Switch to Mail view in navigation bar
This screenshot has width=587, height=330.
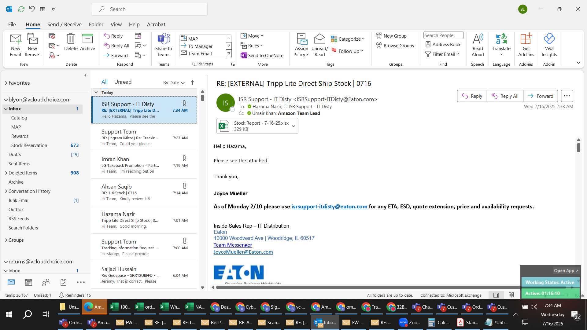[11, 282]
